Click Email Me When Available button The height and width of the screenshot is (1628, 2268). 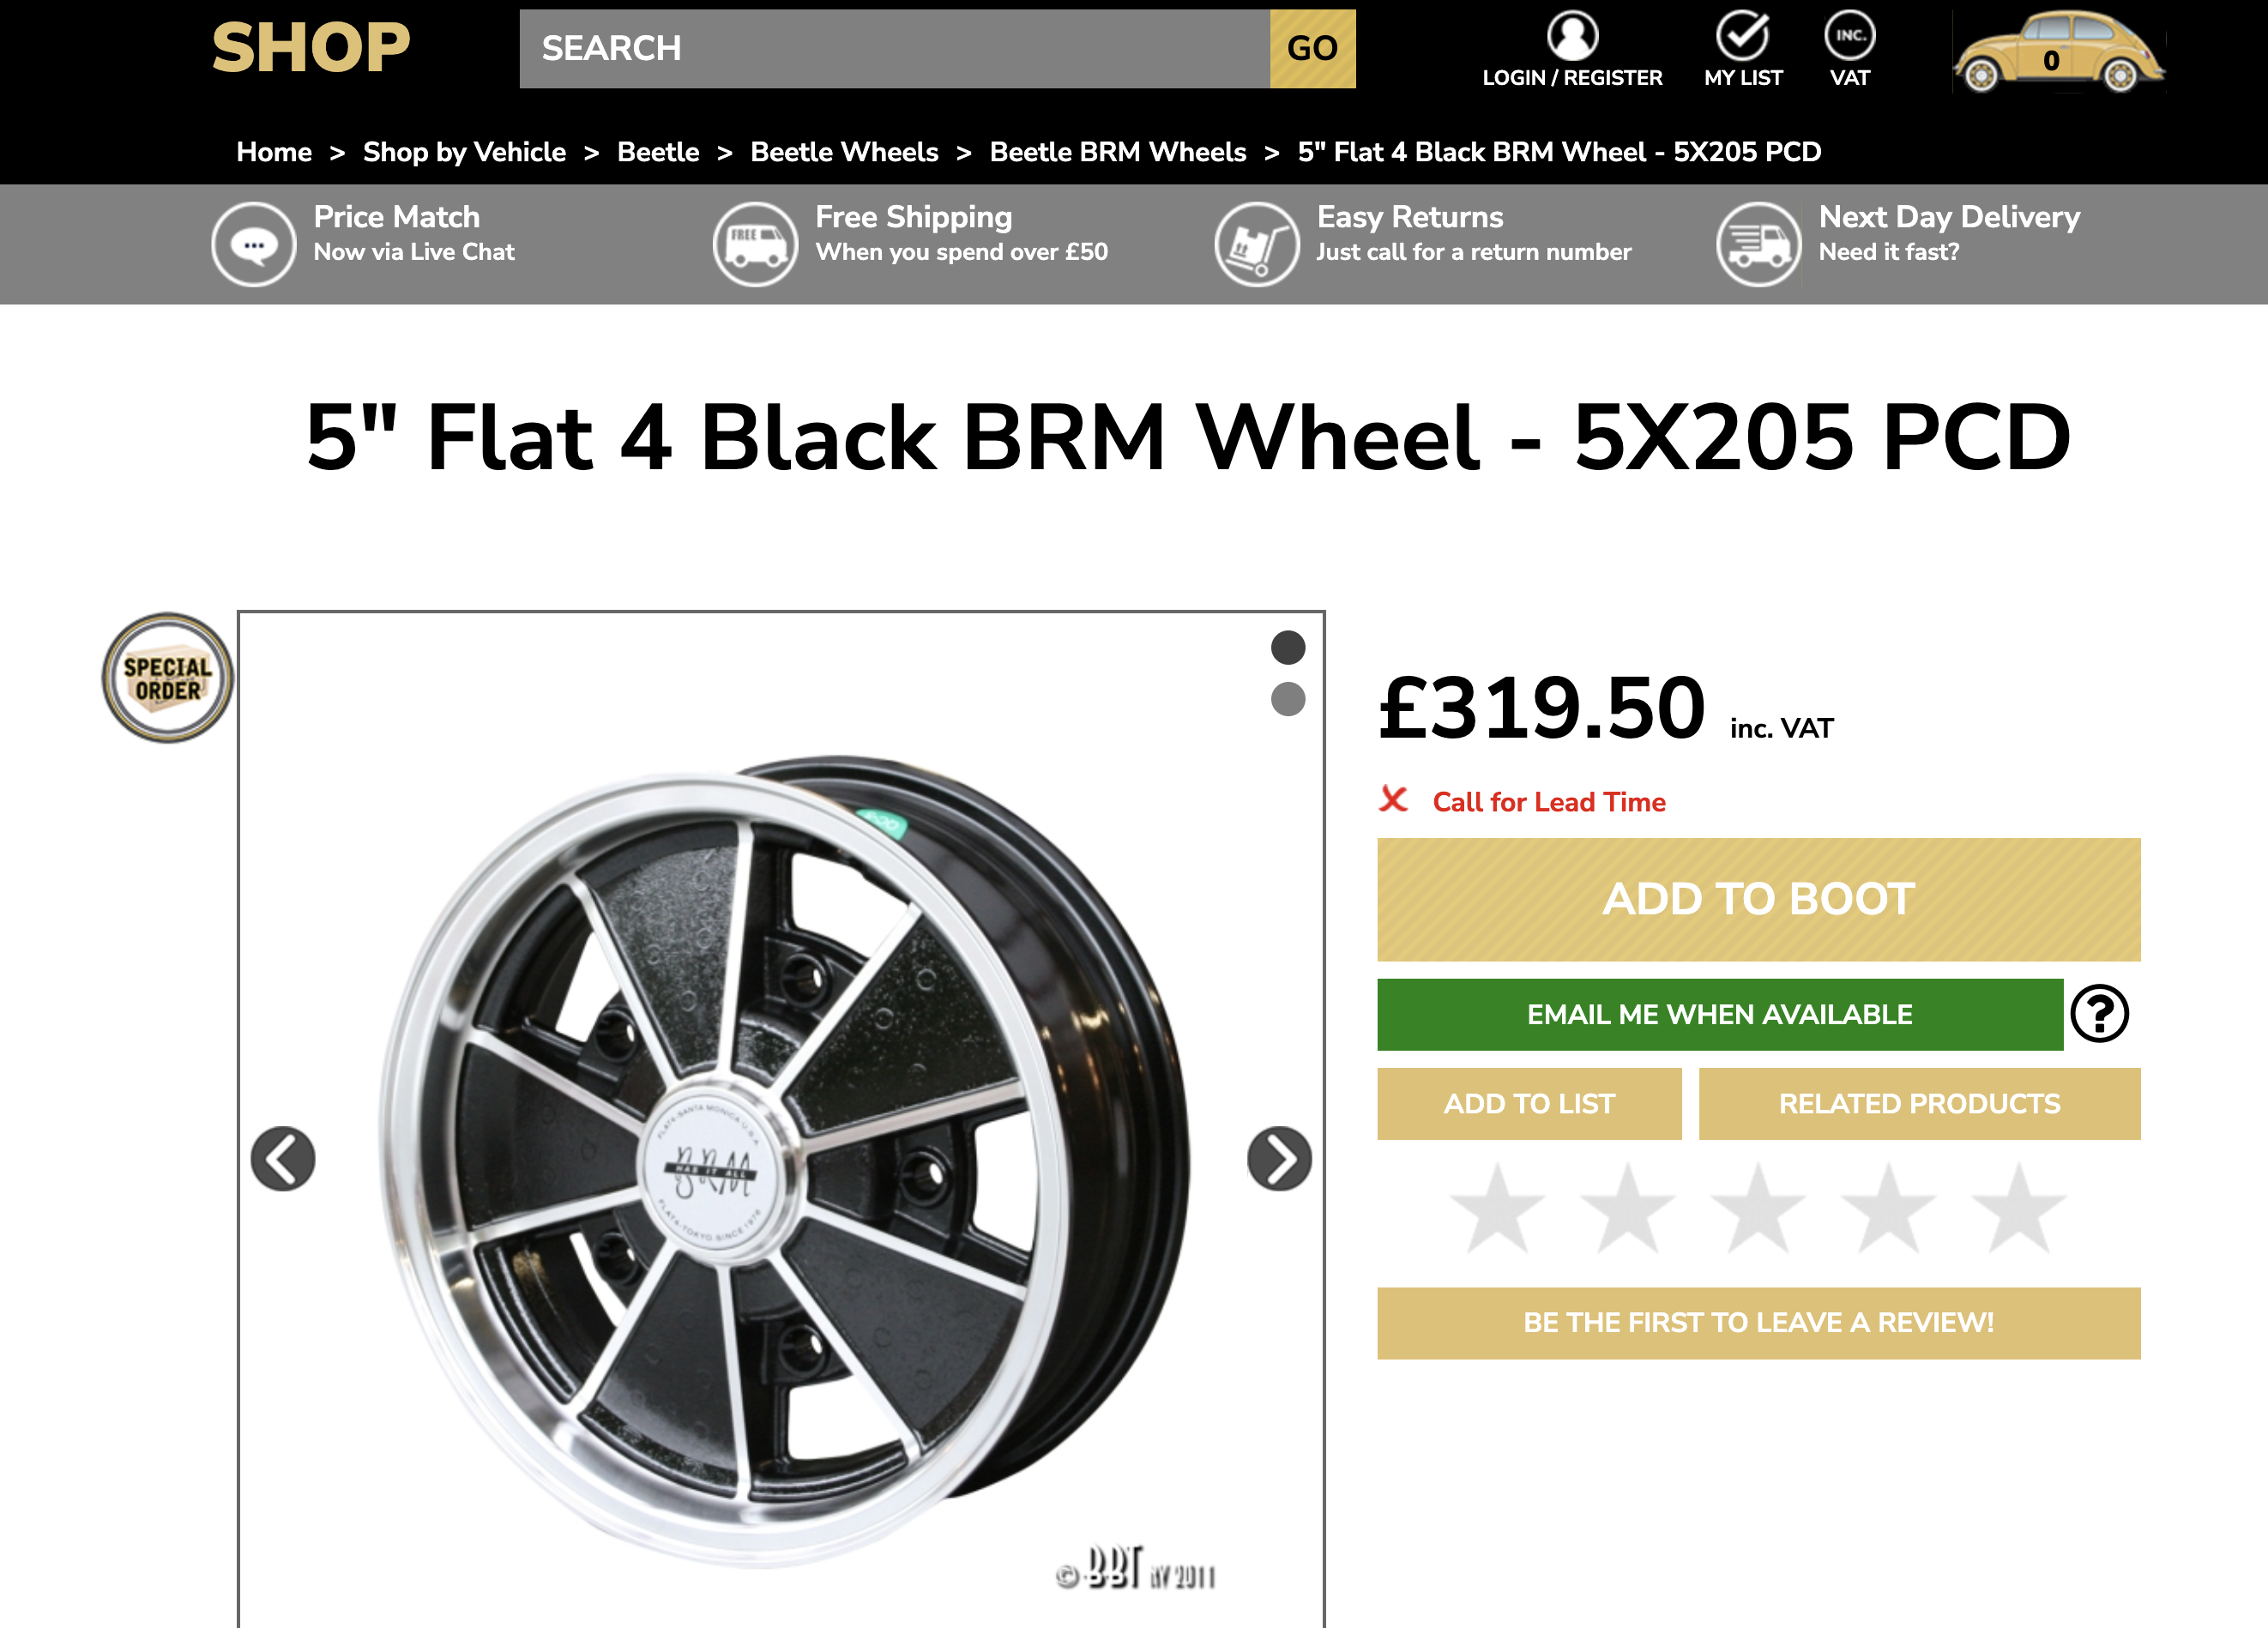pos(1719,1015)
